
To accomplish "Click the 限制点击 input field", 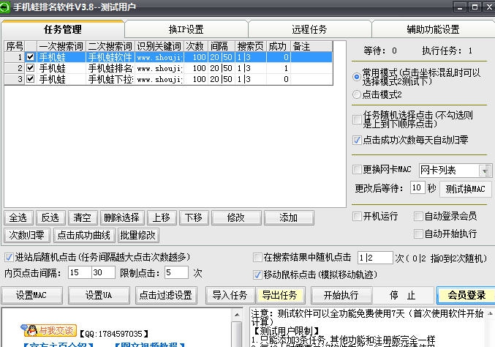I will click(x=176, y=272).
